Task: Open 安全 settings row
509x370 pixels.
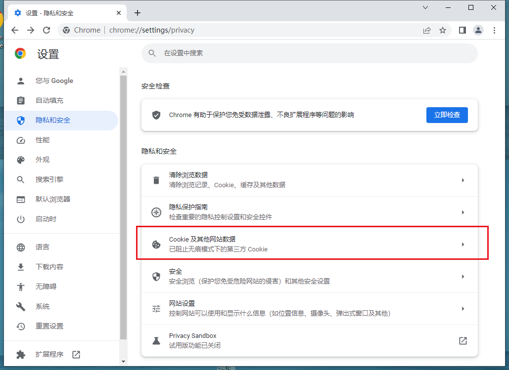Action: 309,276
